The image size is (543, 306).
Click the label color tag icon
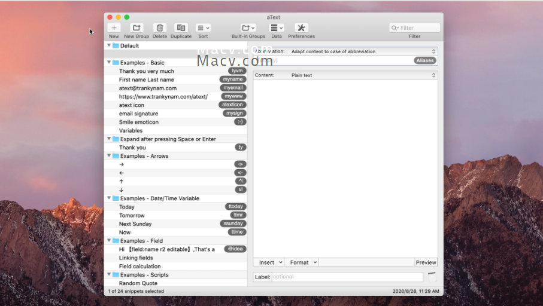click(x=432, y=277)
